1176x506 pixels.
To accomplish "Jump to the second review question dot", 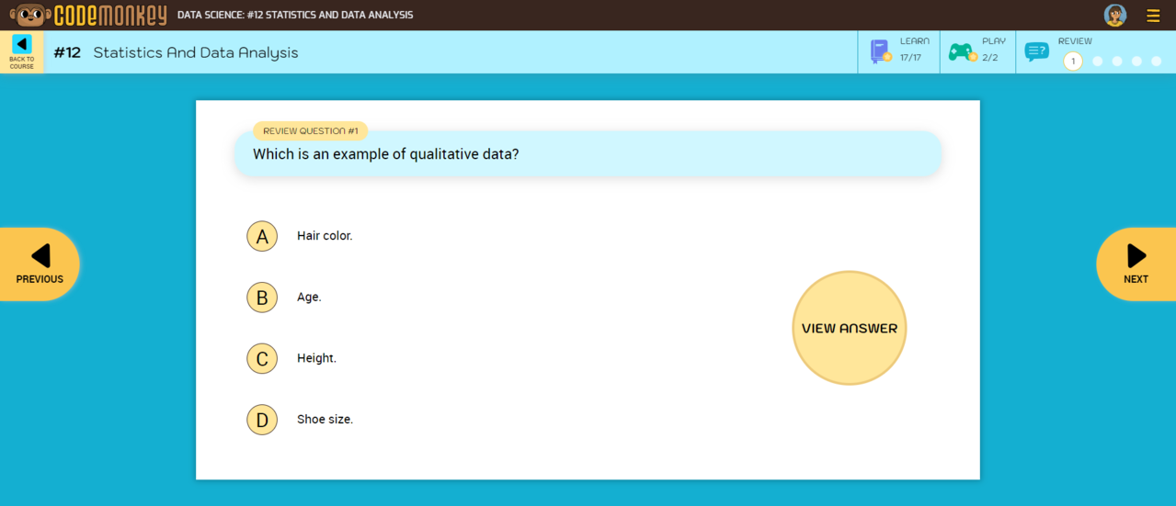I will tap(1097, 62).
